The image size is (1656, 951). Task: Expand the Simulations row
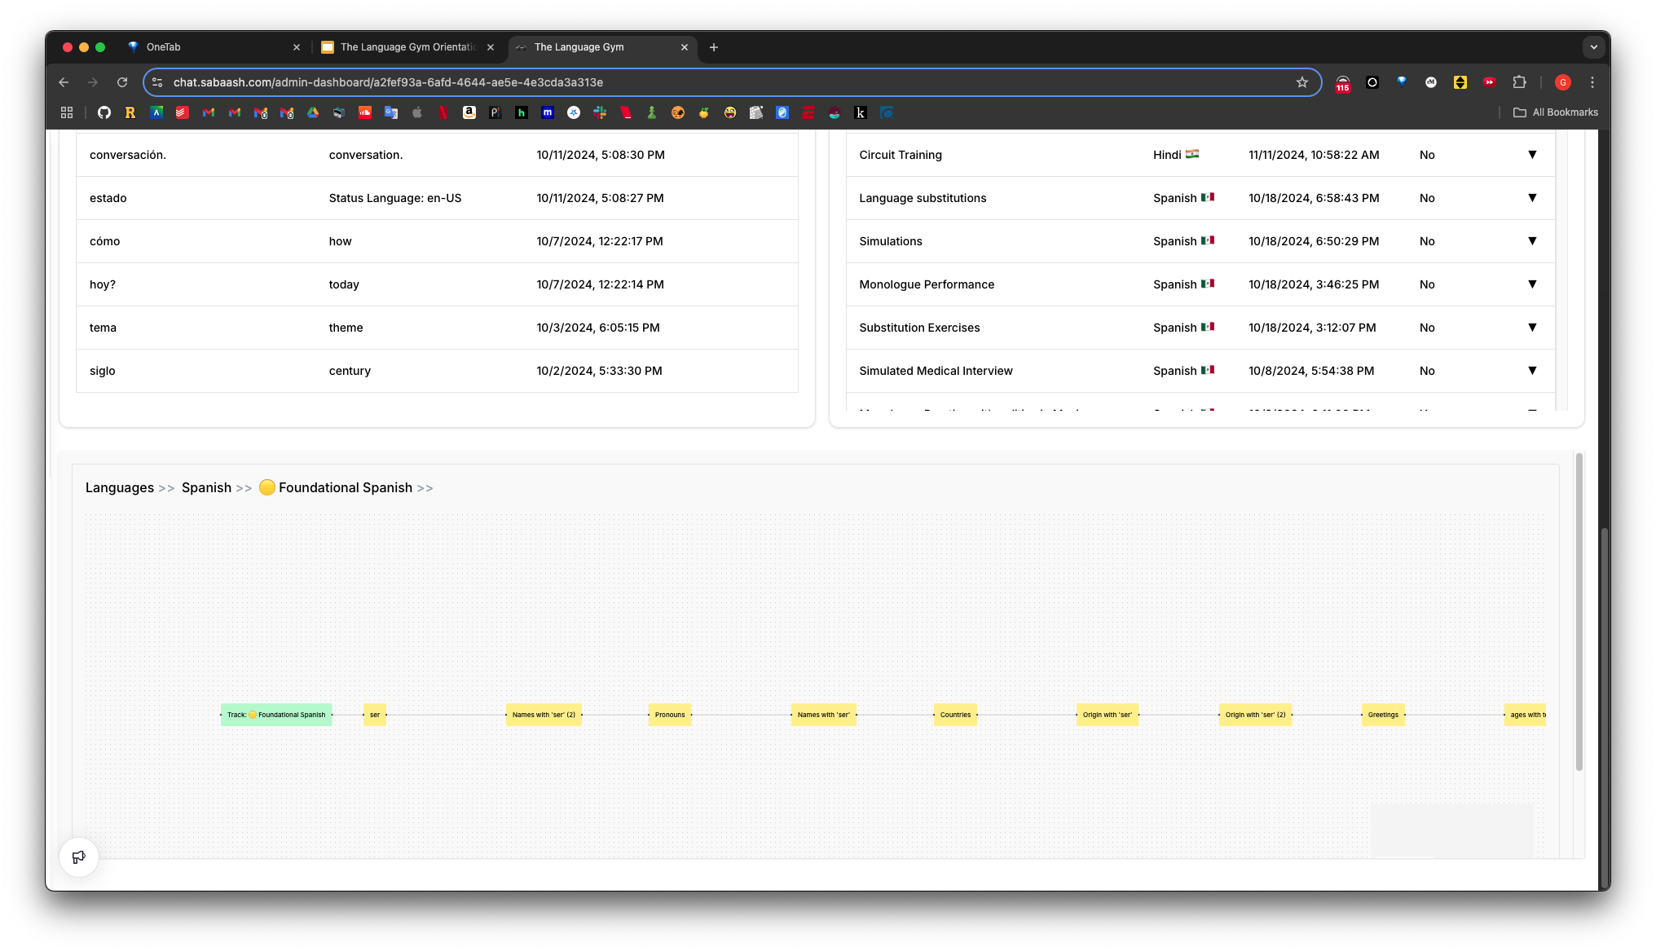coord(1532,241)
